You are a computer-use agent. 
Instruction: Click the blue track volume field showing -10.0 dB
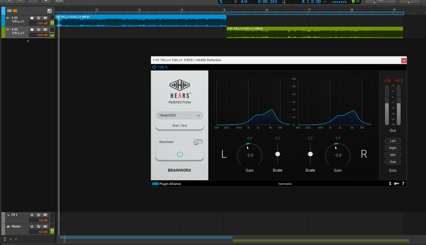coord(39,23)
